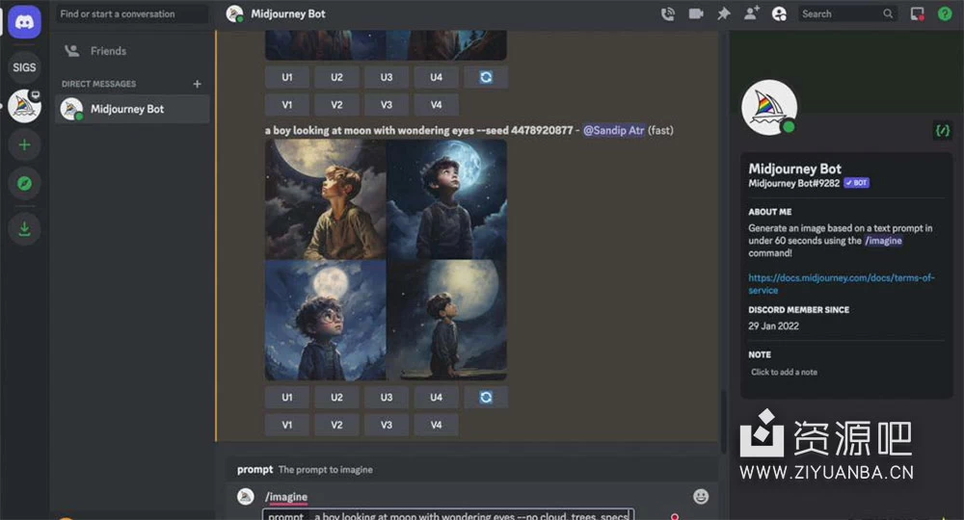Upscale image U3 in upper grid
The image size is (964, 520).
(x=387, y=77)
